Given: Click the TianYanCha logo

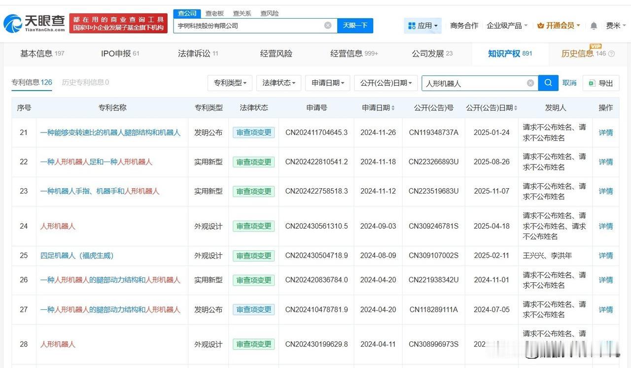Looking at the screenshot, I should (35, 23).
